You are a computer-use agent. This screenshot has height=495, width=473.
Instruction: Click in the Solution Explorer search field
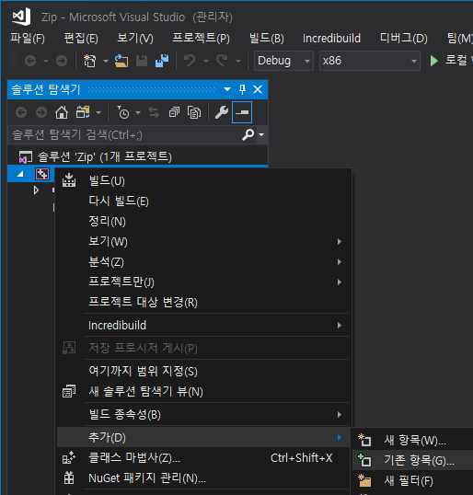125,135
